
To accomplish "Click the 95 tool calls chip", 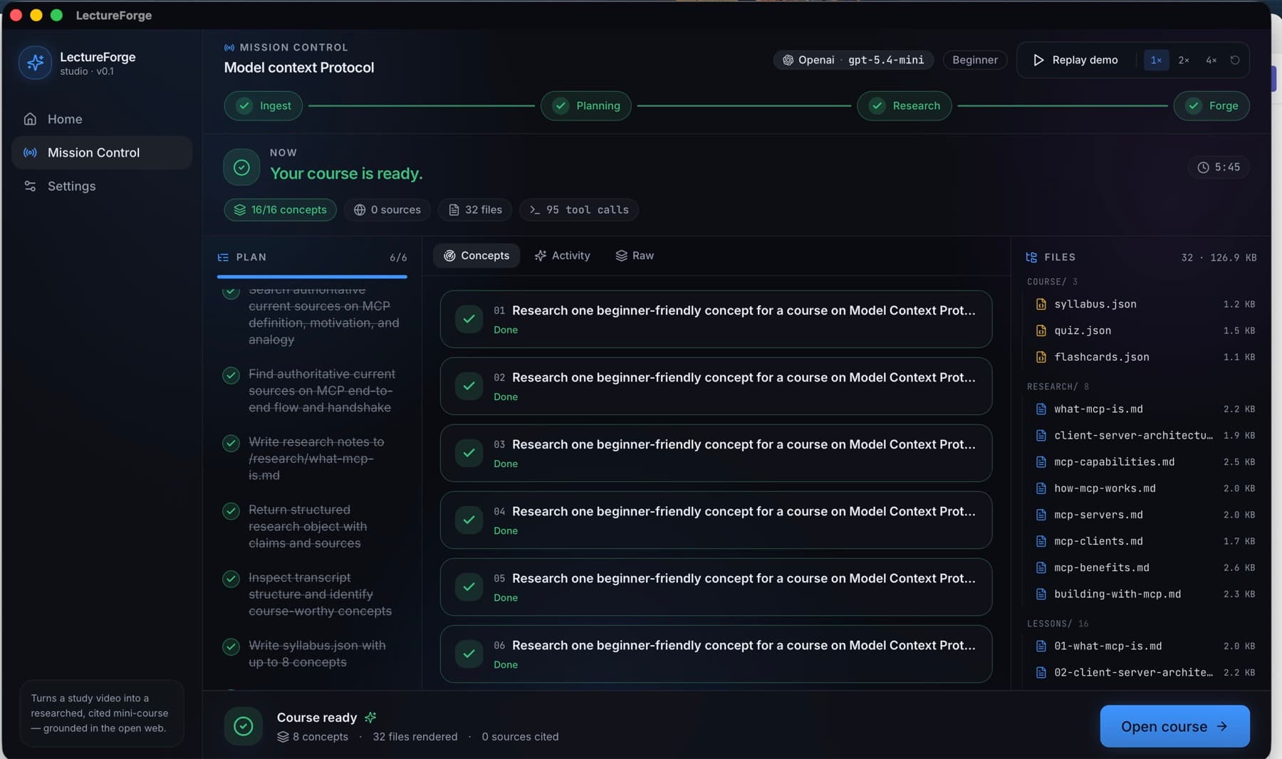I will (x=579, y=209).
